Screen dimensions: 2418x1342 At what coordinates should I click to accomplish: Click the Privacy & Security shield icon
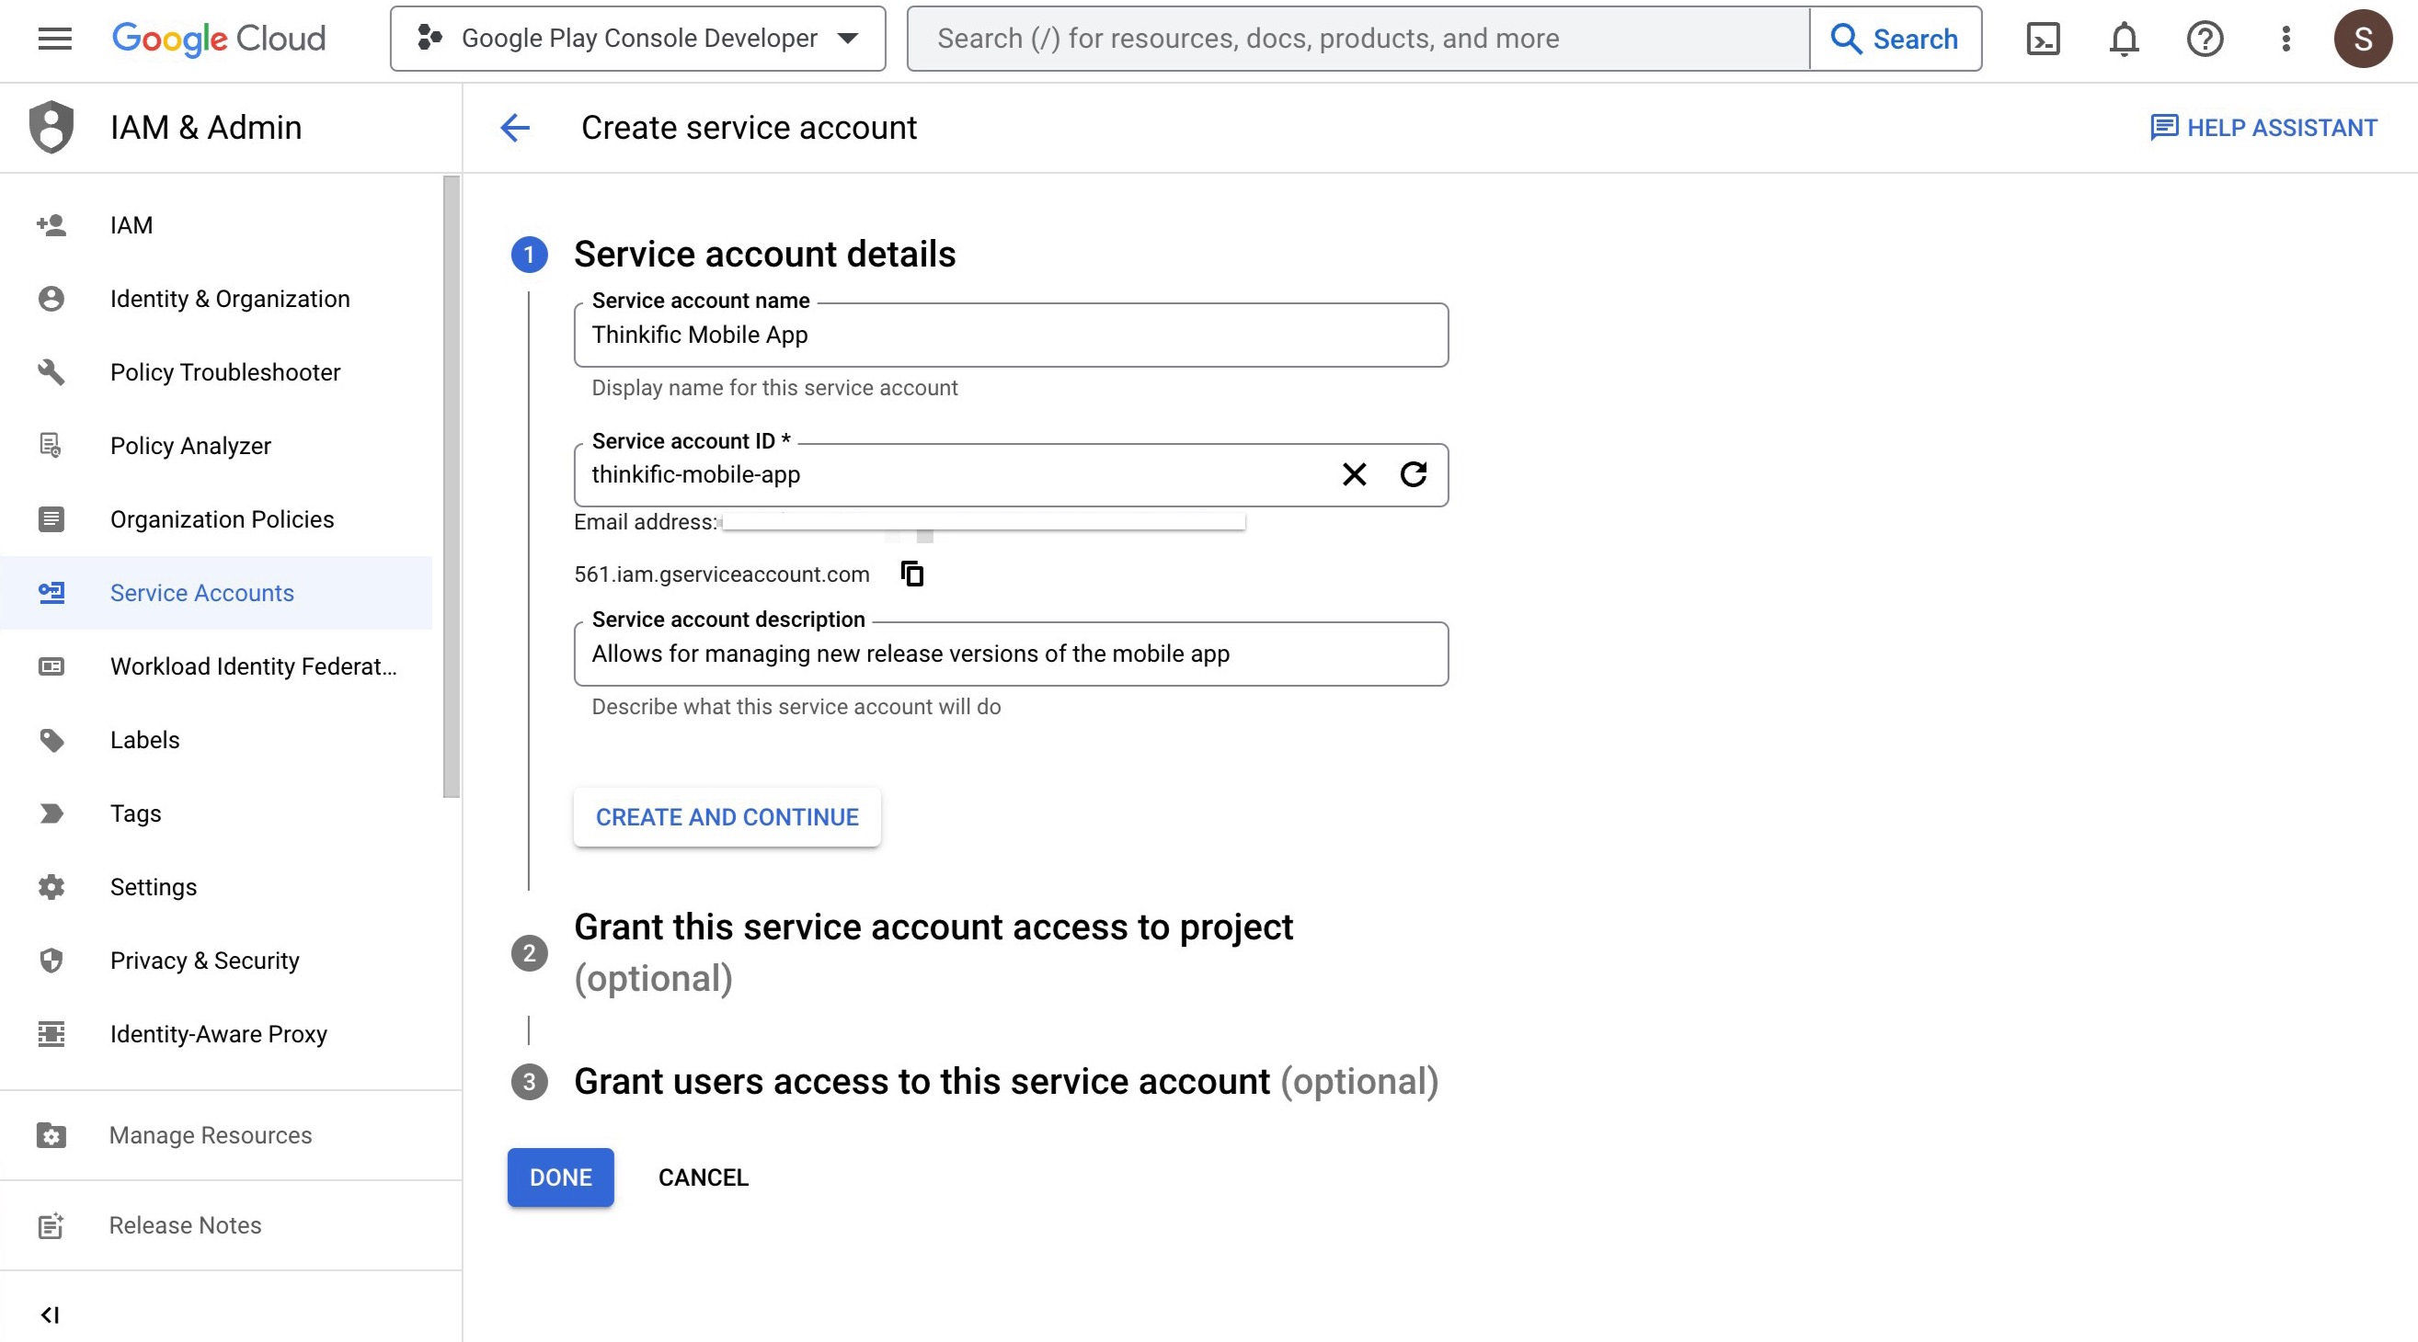[x=52, y=961]
